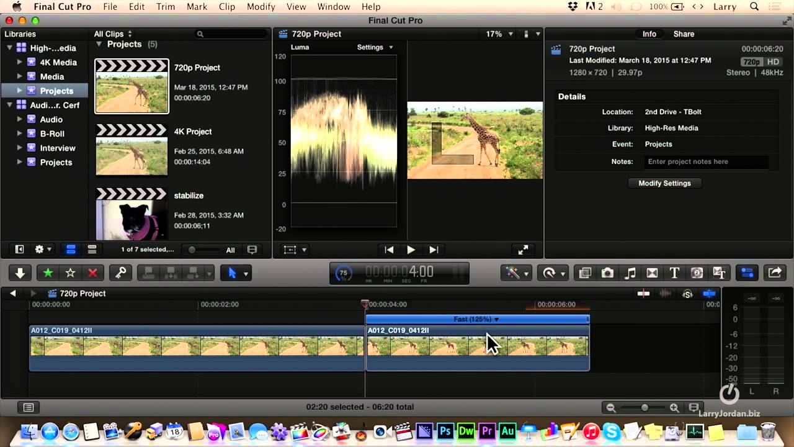Click the Import Media down-arrow button
This screenshot has width=794, height=447.
[20, 273]
